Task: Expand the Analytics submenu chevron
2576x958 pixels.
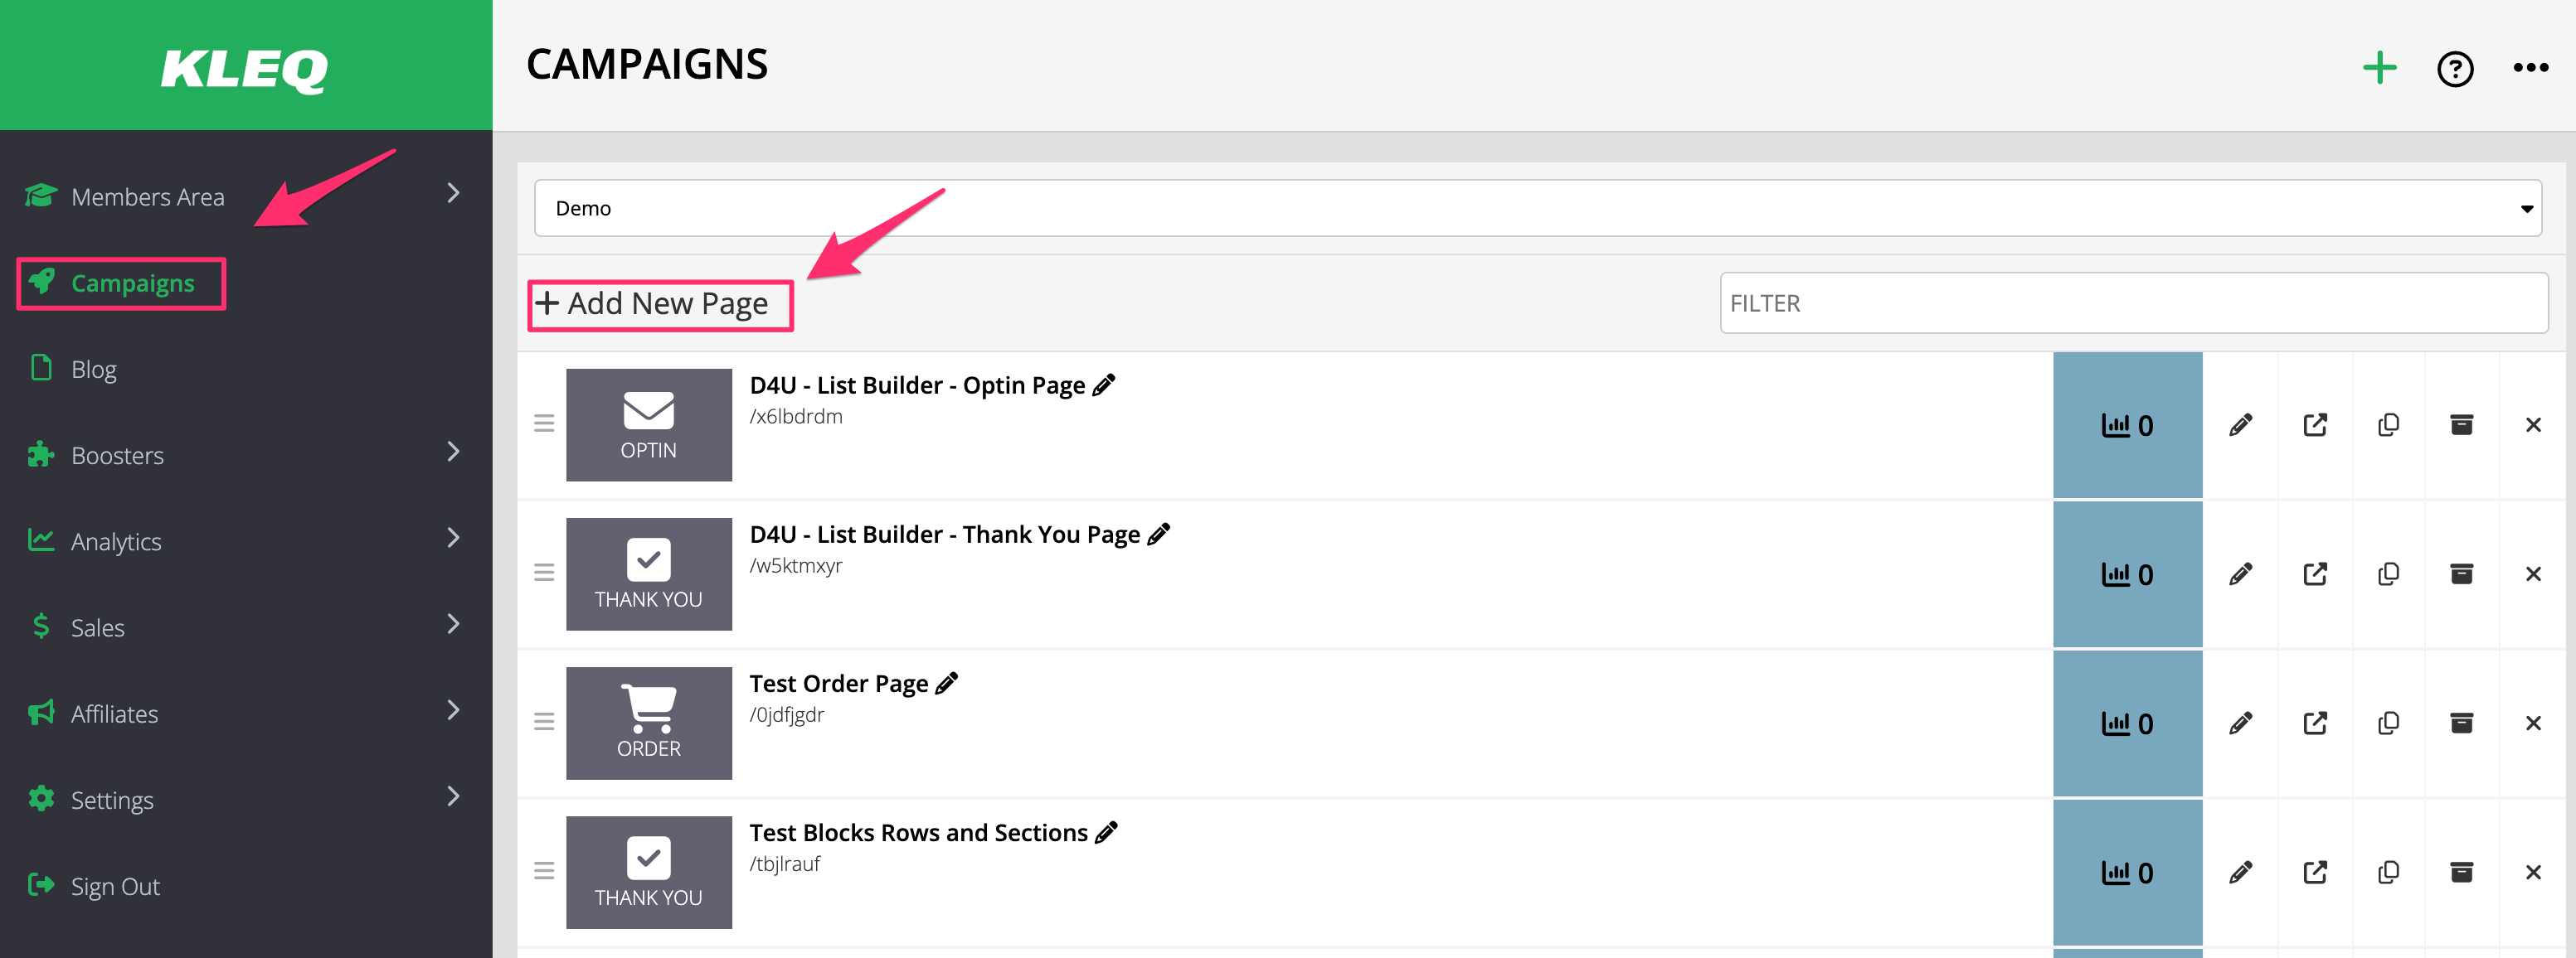Action: [453, 538]
